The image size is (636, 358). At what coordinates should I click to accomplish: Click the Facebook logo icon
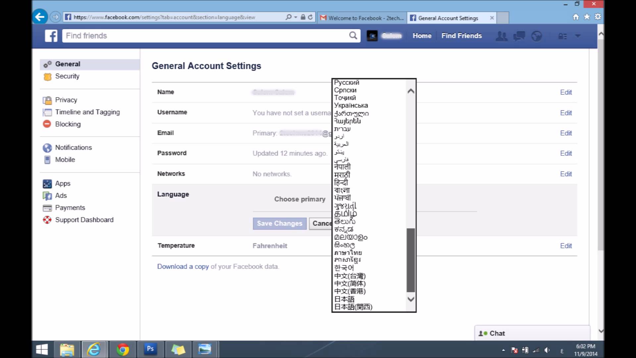pyautogui.click(x=51, y=36)
